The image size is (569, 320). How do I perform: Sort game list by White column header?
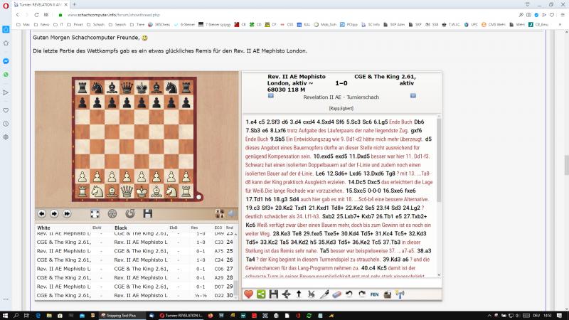44,228
